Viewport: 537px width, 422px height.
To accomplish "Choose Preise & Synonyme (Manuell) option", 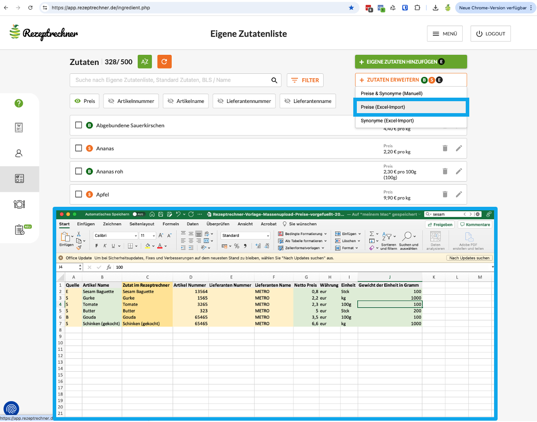I will [391, 94].
